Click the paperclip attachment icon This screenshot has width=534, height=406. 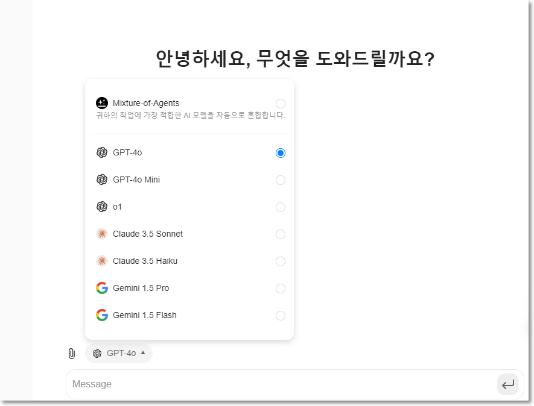[72, 354]
